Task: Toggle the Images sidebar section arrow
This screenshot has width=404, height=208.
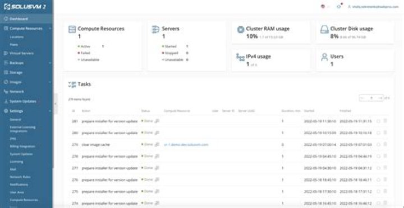Action: (x=50, y=82)
